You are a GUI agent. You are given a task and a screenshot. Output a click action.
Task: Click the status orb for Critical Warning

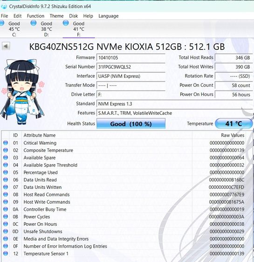pos(6,143)
